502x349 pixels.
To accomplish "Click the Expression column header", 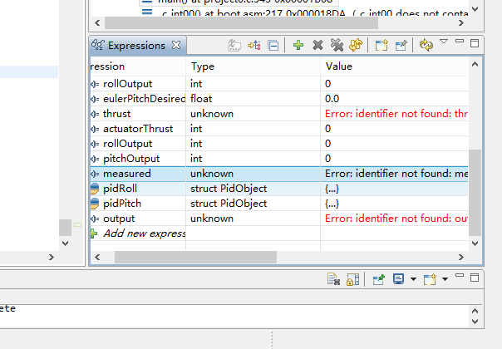I will (138, 66).
